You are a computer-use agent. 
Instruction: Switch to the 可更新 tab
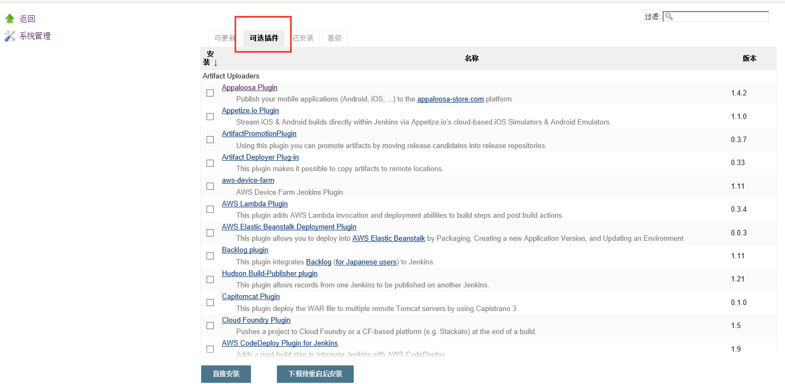coord(225,38)
